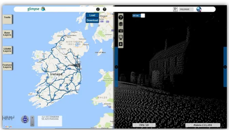
Task: Click the map pan arrows control
Action: 25,119
